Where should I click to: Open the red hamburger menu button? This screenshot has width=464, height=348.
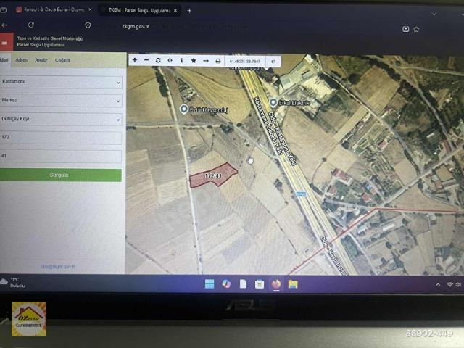click(5, 42)
